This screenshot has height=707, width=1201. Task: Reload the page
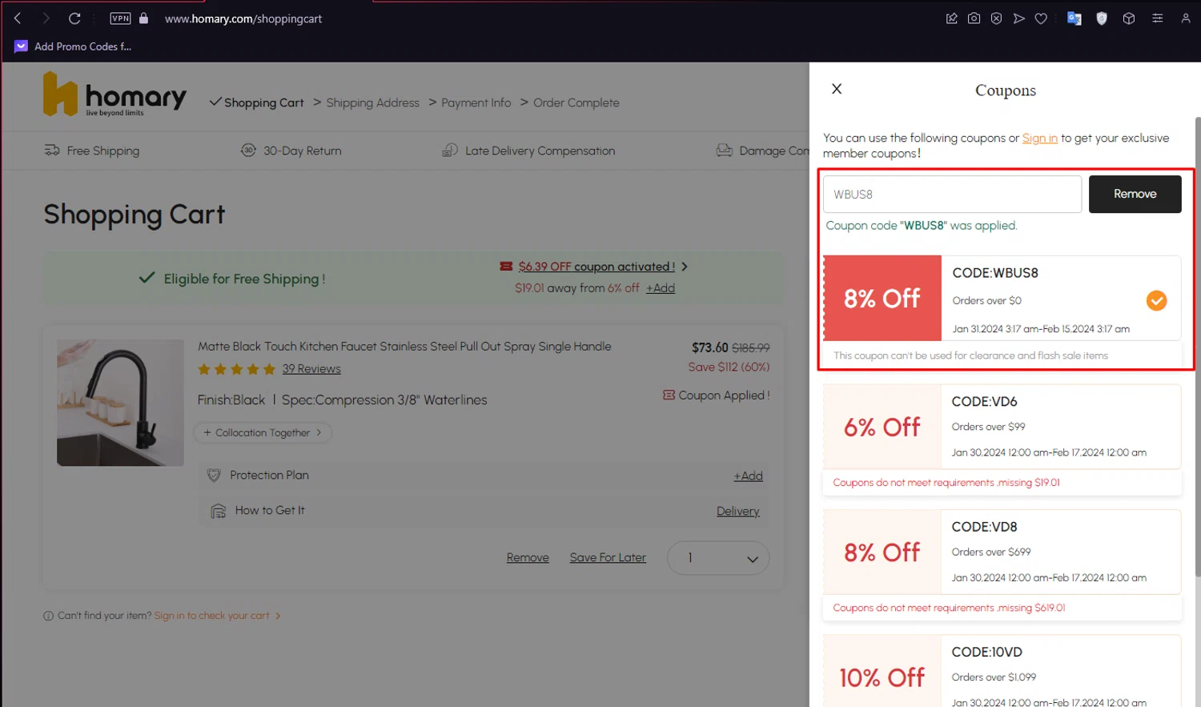74,18
